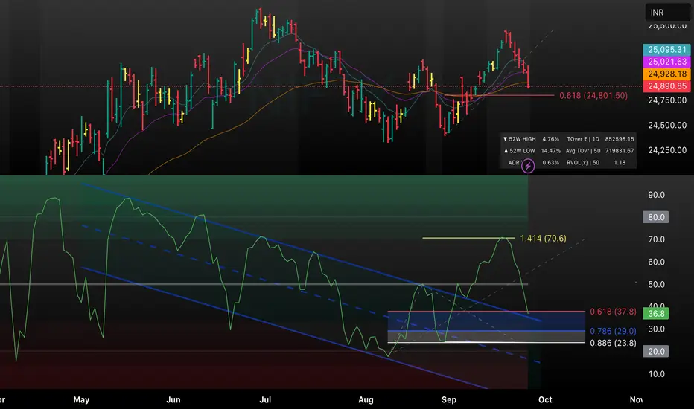
Task: Select the blue 0.786 (29.0) level label
Action: tap(613, 331)
